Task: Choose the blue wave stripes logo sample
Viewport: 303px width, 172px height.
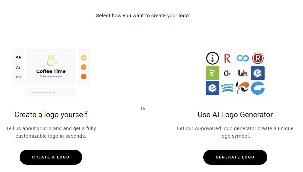Action: point(227,88)
